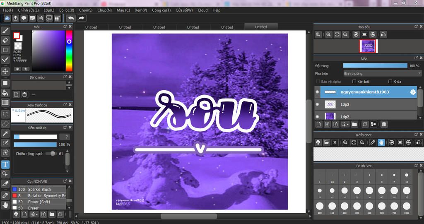Open the Pha trộn blending dropdown
Viewport: 424px width, 224px height.
click(x=382, y=74)
